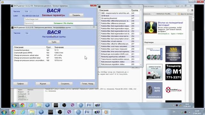The height and width of the screenshot is (115, 205).
Task: Select 'Charge air pressure; actual value' row
Action: pyautogui.click(x=54, y=55)
